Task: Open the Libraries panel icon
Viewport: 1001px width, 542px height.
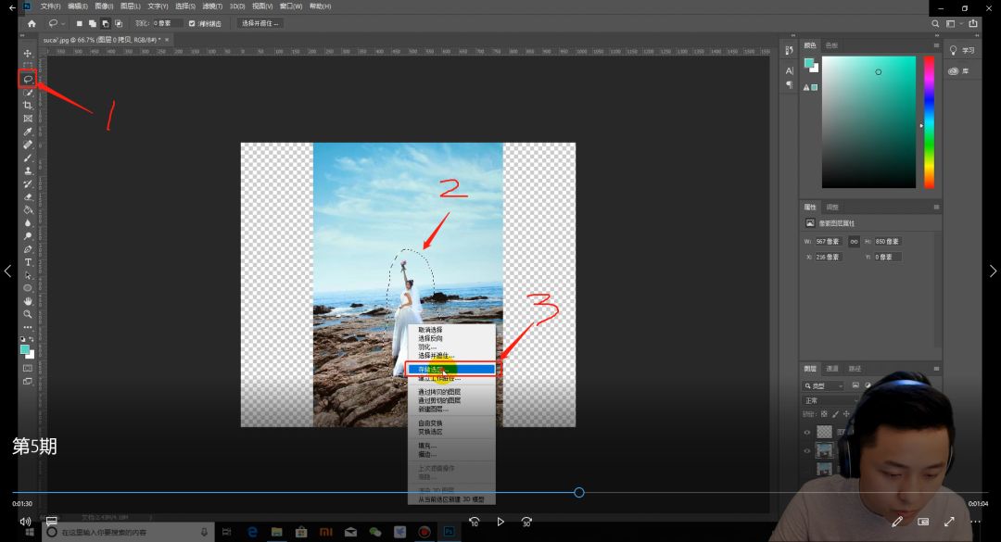Action: (x=953, y=71)
